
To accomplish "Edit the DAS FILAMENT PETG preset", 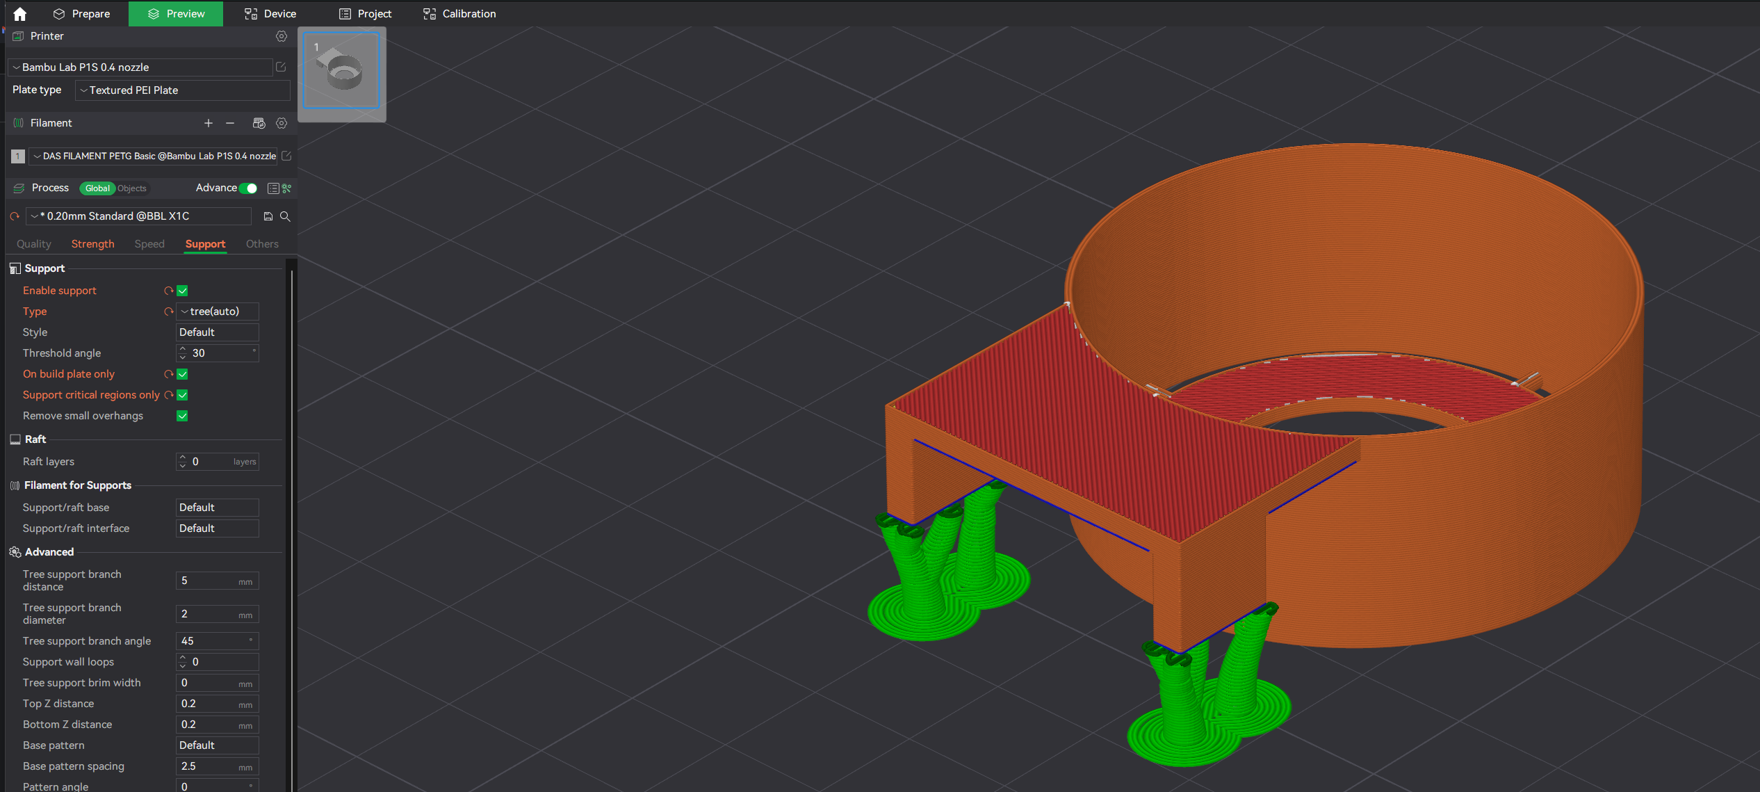I will (x=286, y=156).
